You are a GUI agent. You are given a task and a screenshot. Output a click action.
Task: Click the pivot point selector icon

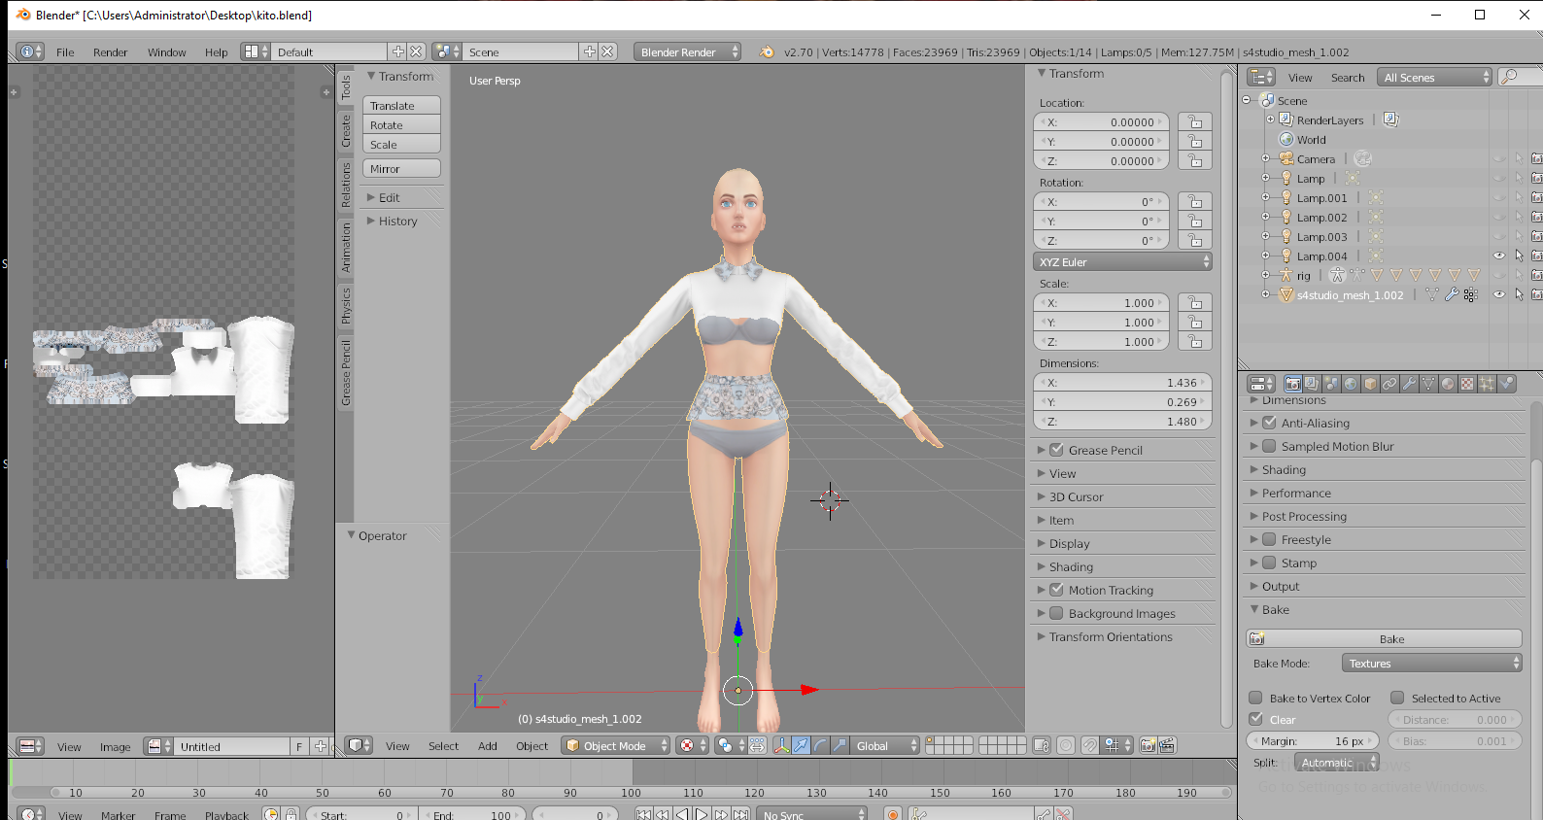725,745
